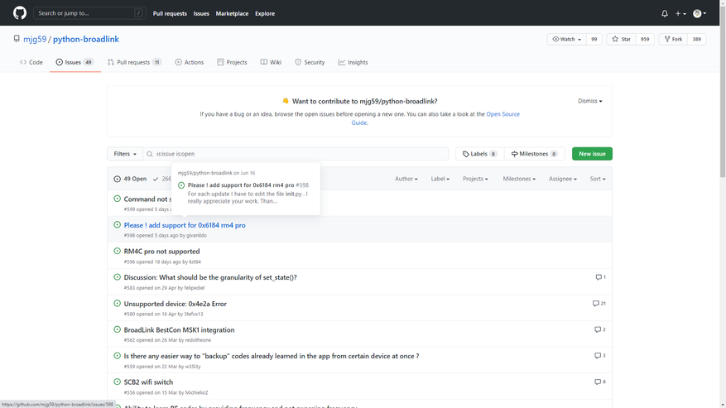
Task: Open the python-broadlink repository link
Action: [x=85, y=40]
